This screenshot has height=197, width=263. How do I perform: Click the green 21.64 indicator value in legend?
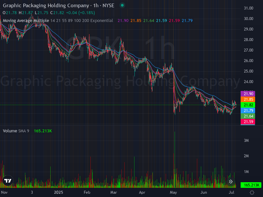tap(149, 21)
